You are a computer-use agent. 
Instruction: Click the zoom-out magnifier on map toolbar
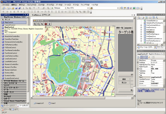(x=38, y=24)
